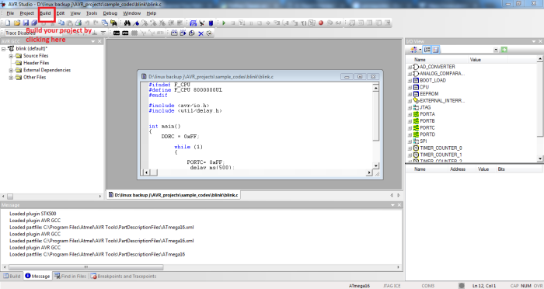Select the EEPROM entry in I/O View
Image resolution: width=544 pixels, height=289 pixels.
tap(429, 94)
